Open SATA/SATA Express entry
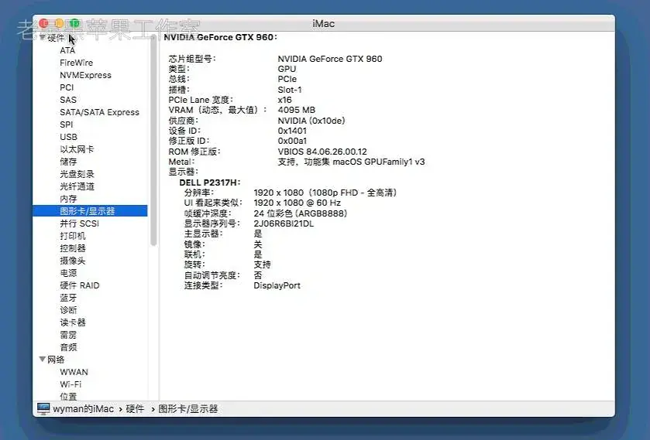Screen dimensions: 650x440 [x=99, y=113]
